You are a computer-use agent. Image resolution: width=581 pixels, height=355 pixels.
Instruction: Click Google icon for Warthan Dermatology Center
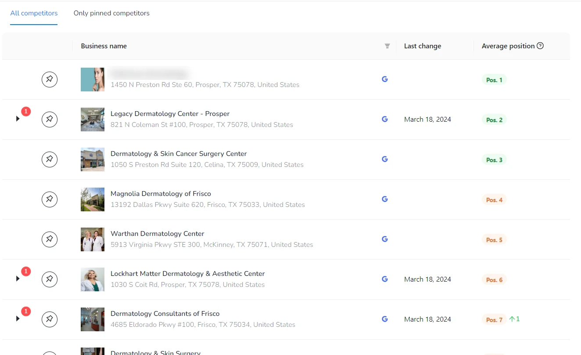pos(385,239)
